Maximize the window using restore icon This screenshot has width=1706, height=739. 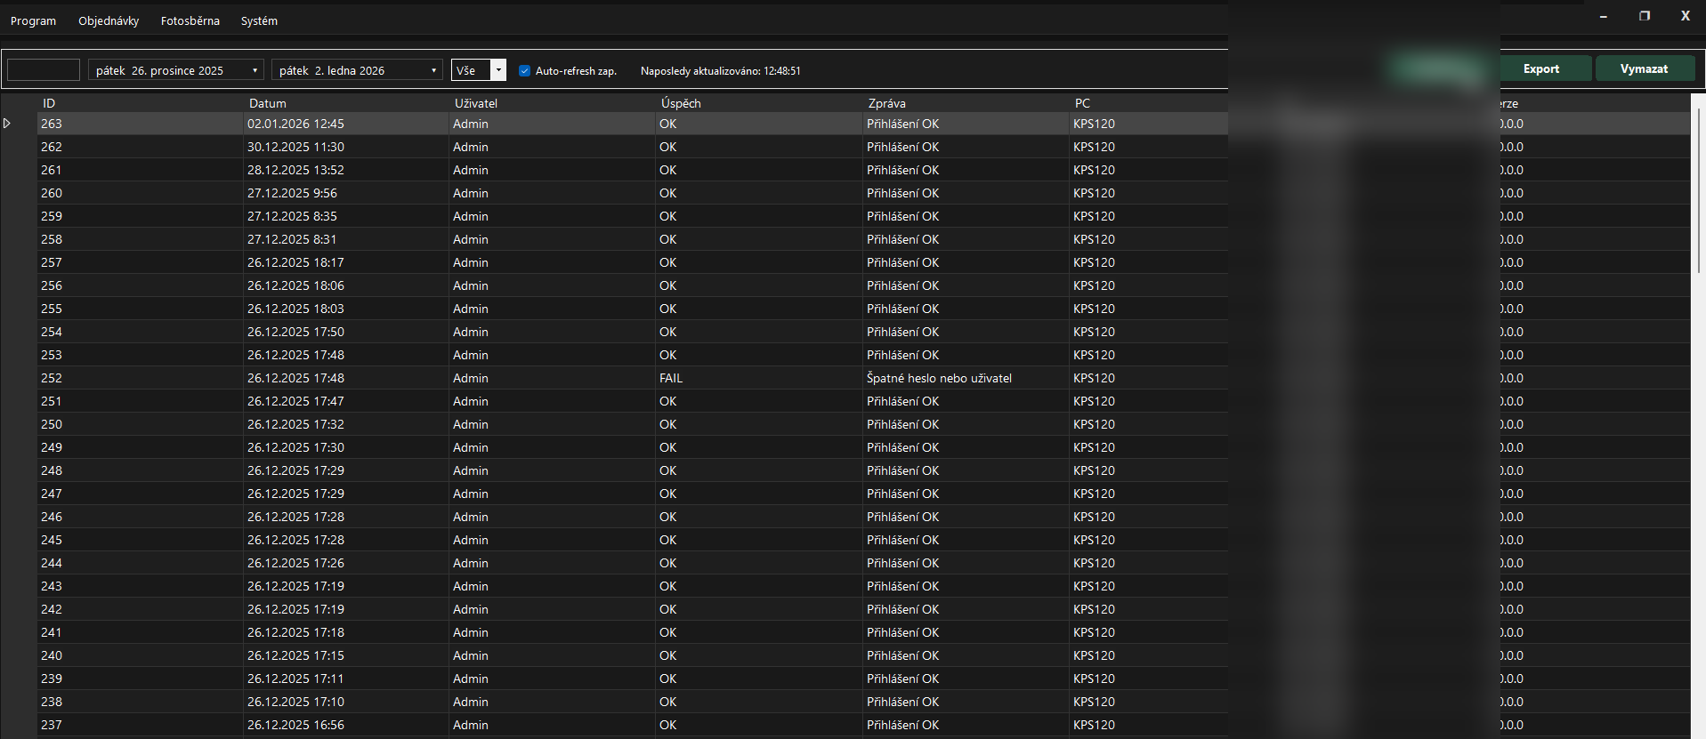point(1645,16)
